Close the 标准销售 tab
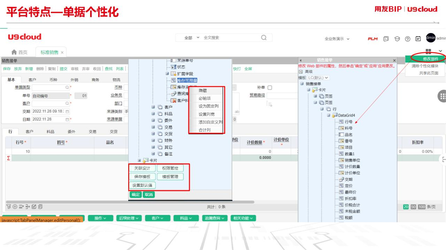 (62, 52)
